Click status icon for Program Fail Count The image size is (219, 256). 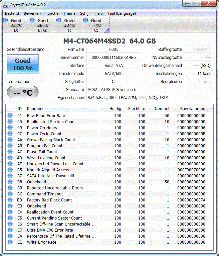pyautogui.click(x=10, y=146)
